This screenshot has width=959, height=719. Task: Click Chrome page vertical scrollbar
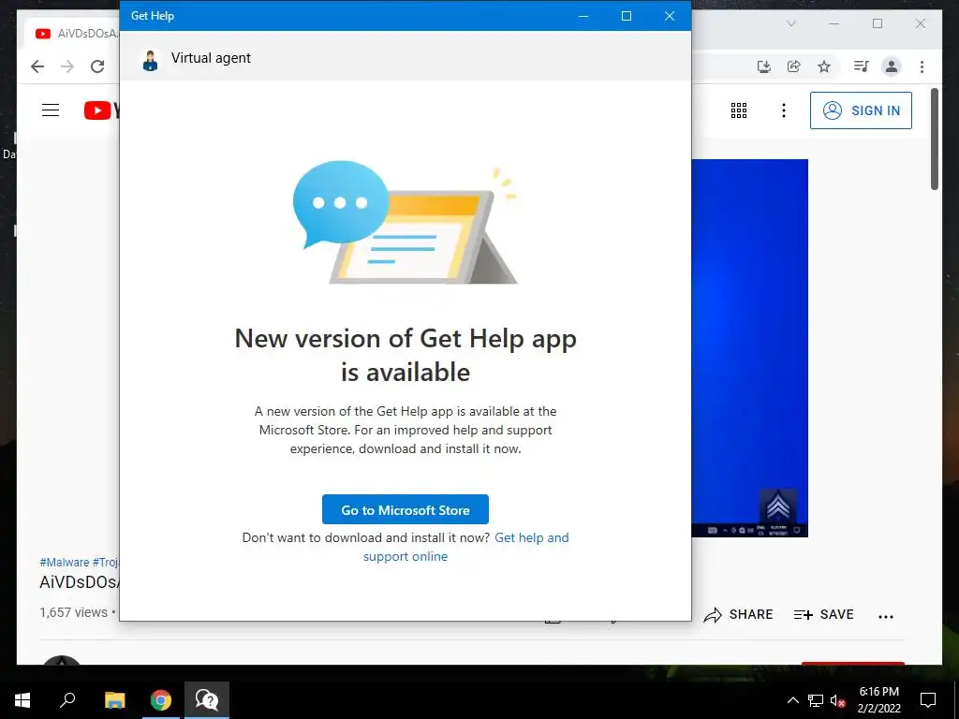(x=935, y=139)
